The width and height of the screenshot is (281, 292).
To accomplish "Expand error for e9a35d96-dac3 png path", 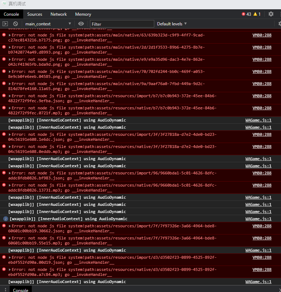I will (x=10, y=59).
